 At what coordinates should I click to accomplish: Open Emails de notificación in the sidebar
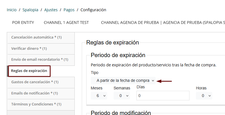click(x=34, y=93)
